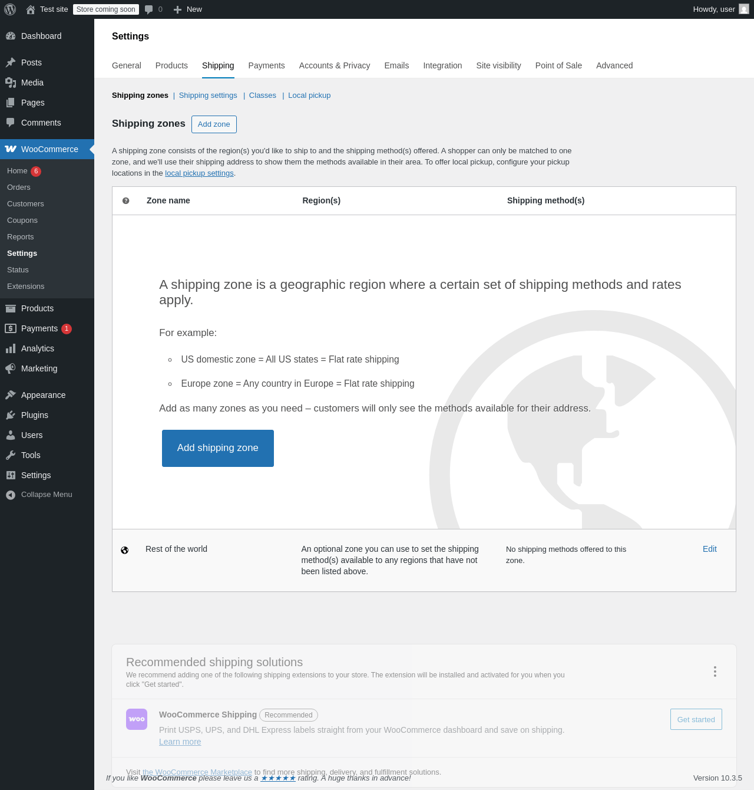Click the Rest of the world zone name
This screenshot has width=754, height=790.
click(176, 549)
